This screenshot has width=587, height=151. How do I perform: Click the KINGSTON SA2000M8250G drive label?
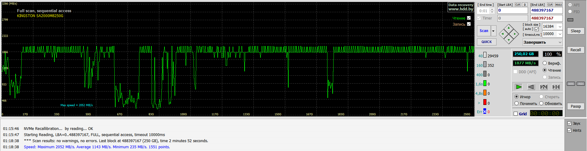pos(40,16)
